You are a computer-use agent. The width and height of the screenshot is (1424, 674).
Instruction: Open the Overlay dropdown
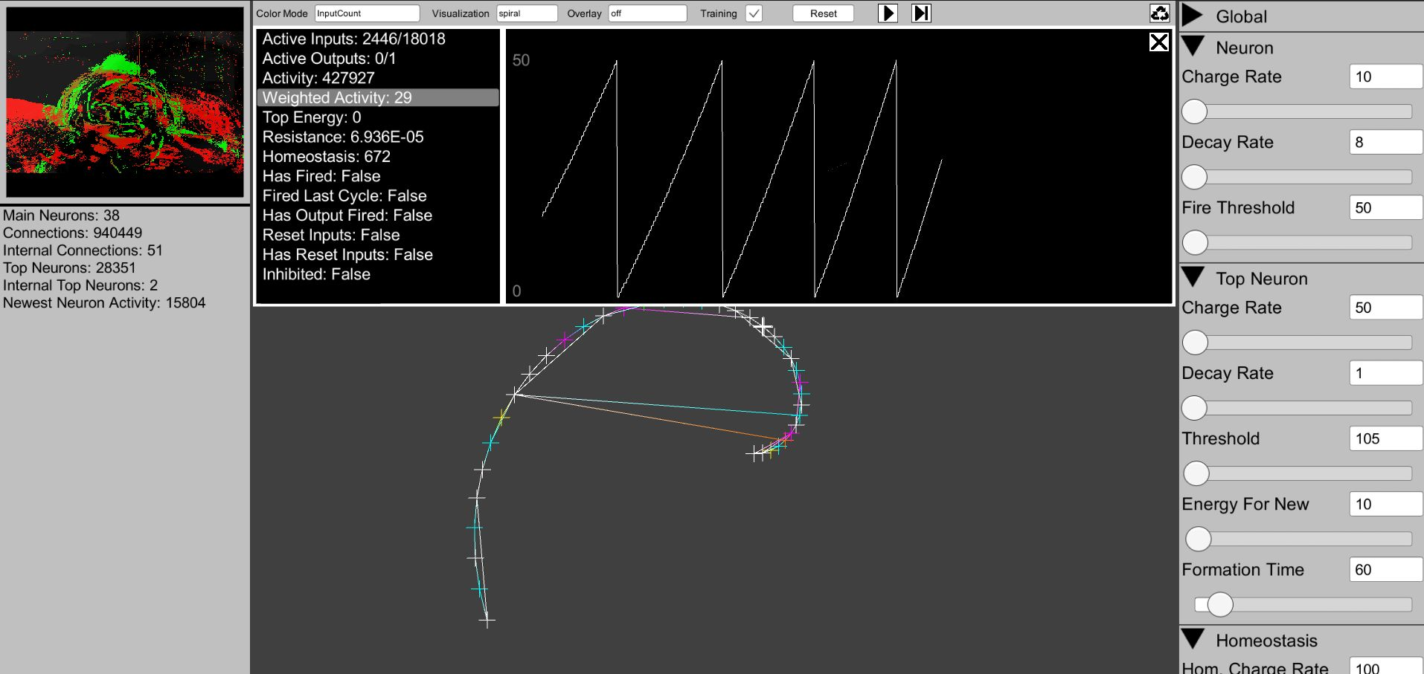tap(647, 13)
